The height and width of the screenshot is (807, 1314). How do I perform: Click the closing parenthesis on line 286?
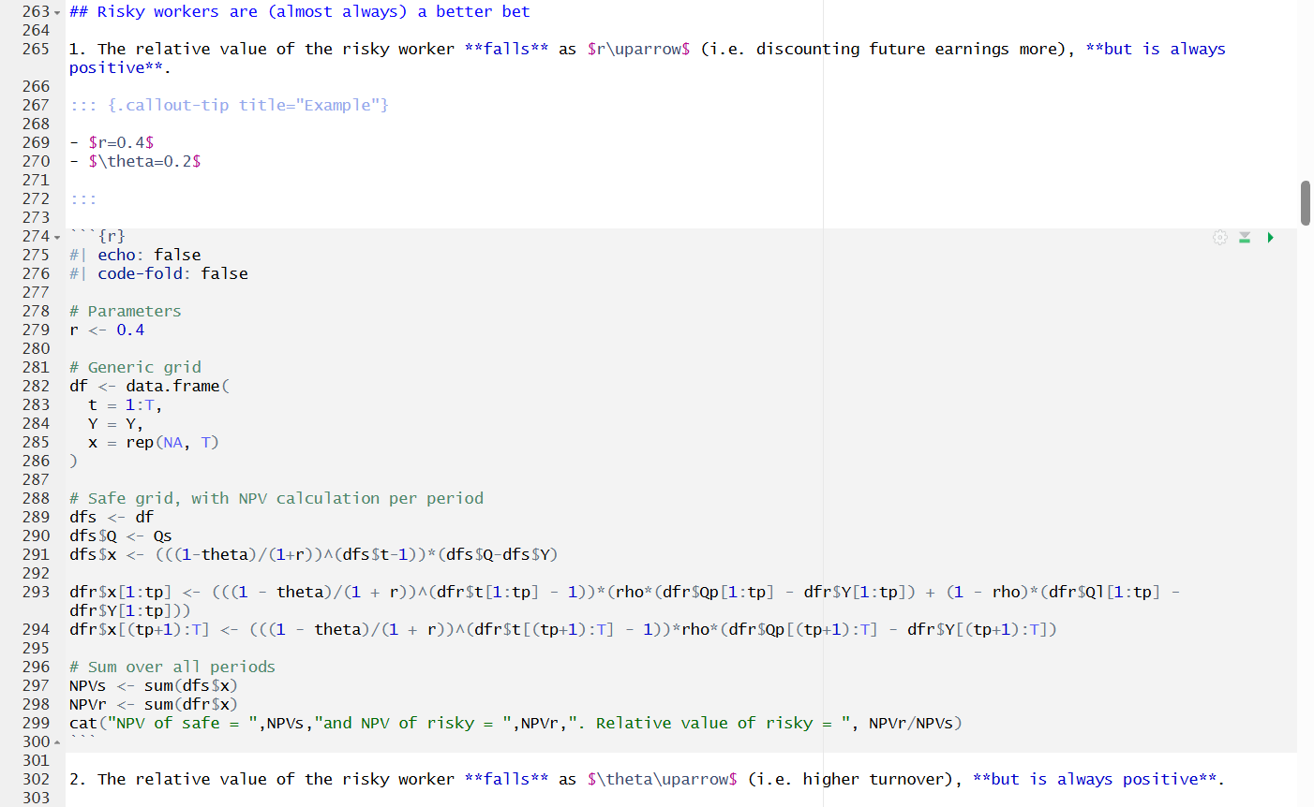pyautogui.click(x=74, y=461)
